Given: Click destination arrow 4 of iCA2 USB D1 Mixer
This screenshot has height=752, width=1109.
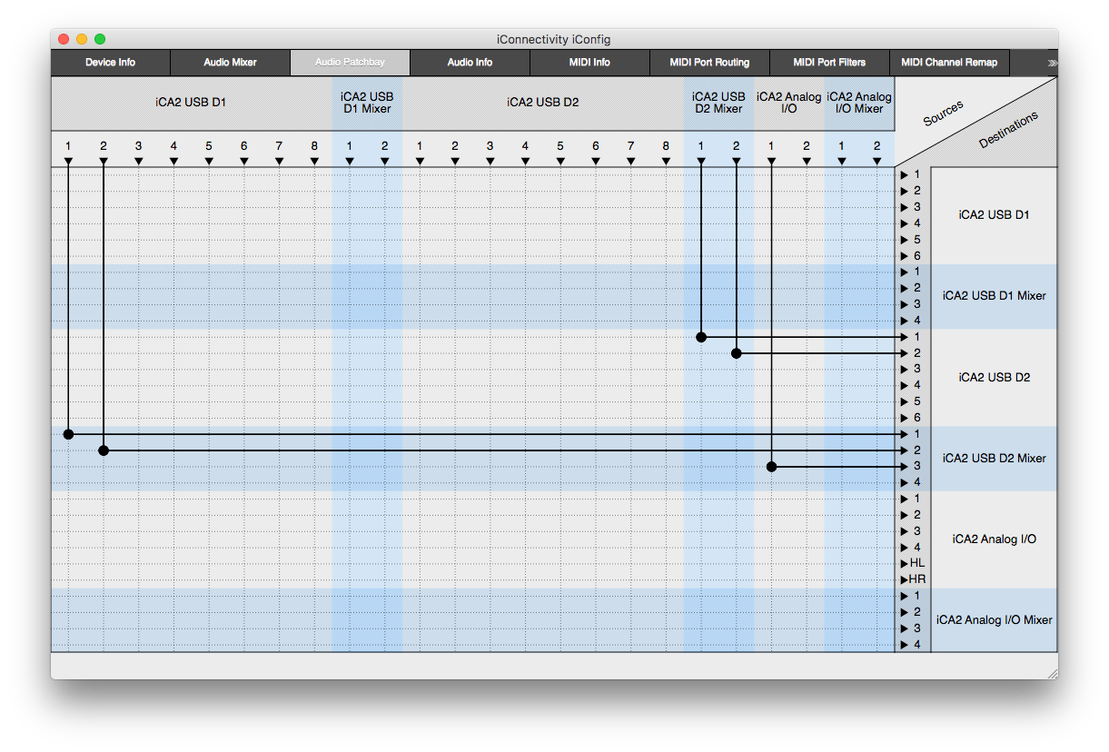Looking at the screenshot, I should pos(905,321).
